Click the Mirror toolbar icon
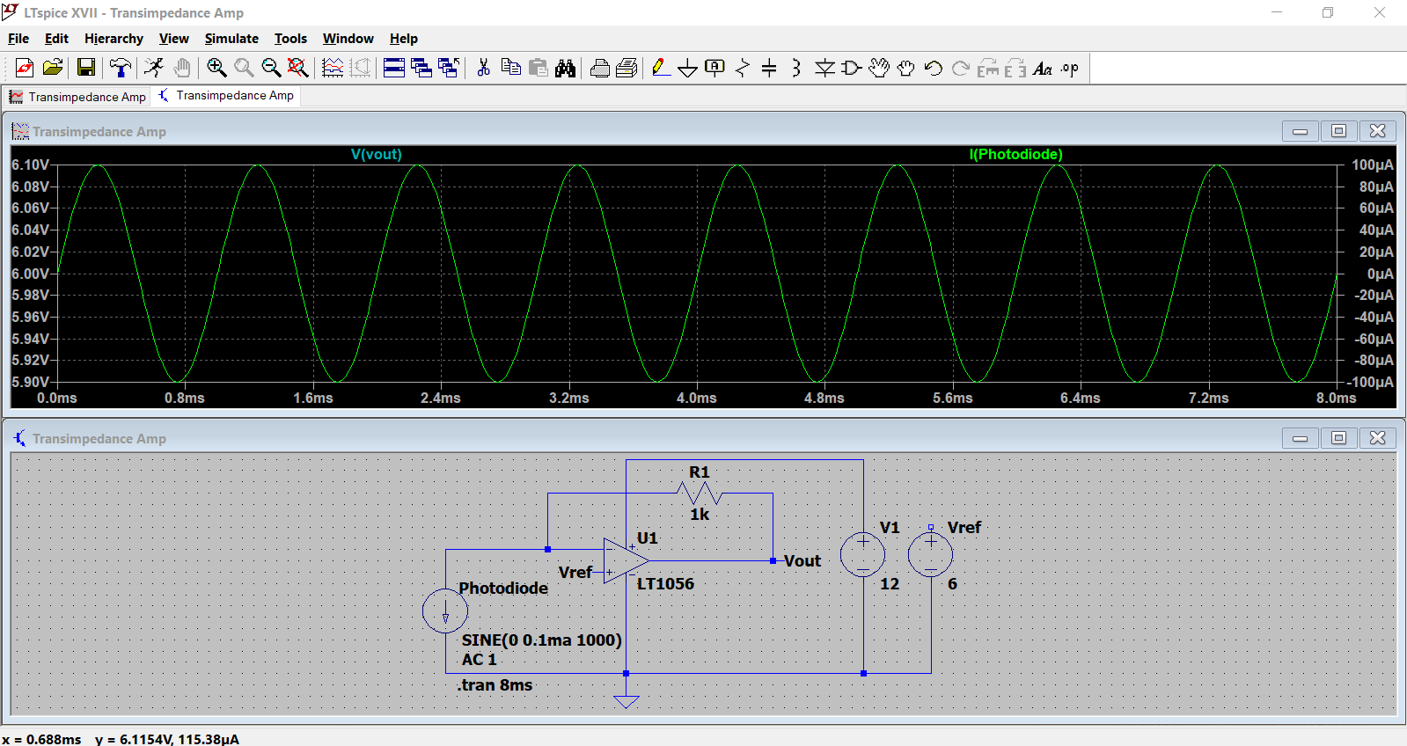The width and height of the screenshot is (1407, 746). coord(1015,68)
